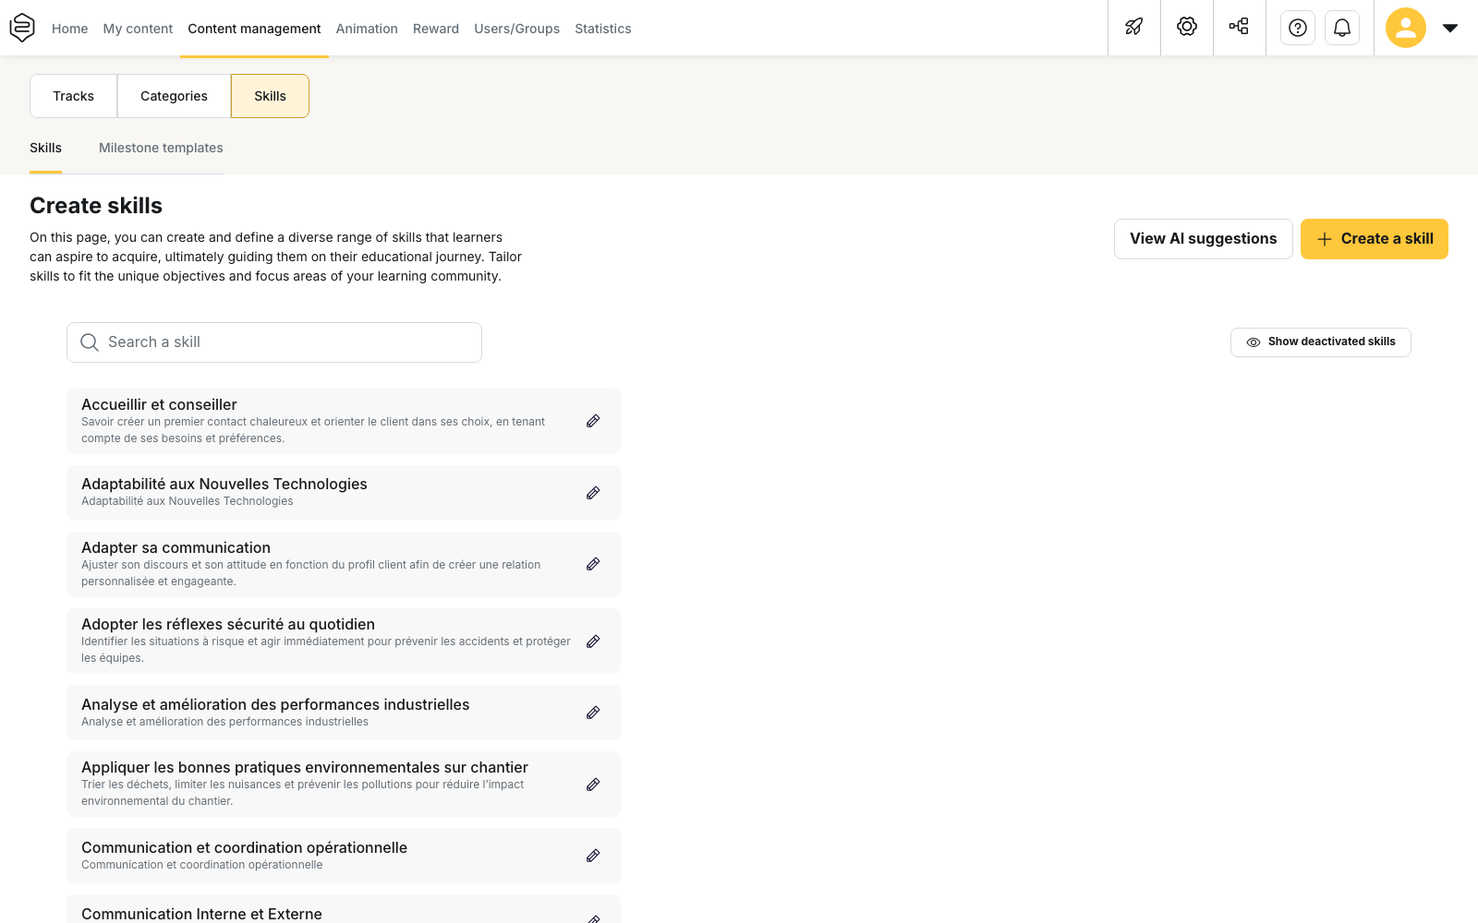Edit Adopter les réflexes sécurité skill
The image size is (1478, 923).
point(593,641)
